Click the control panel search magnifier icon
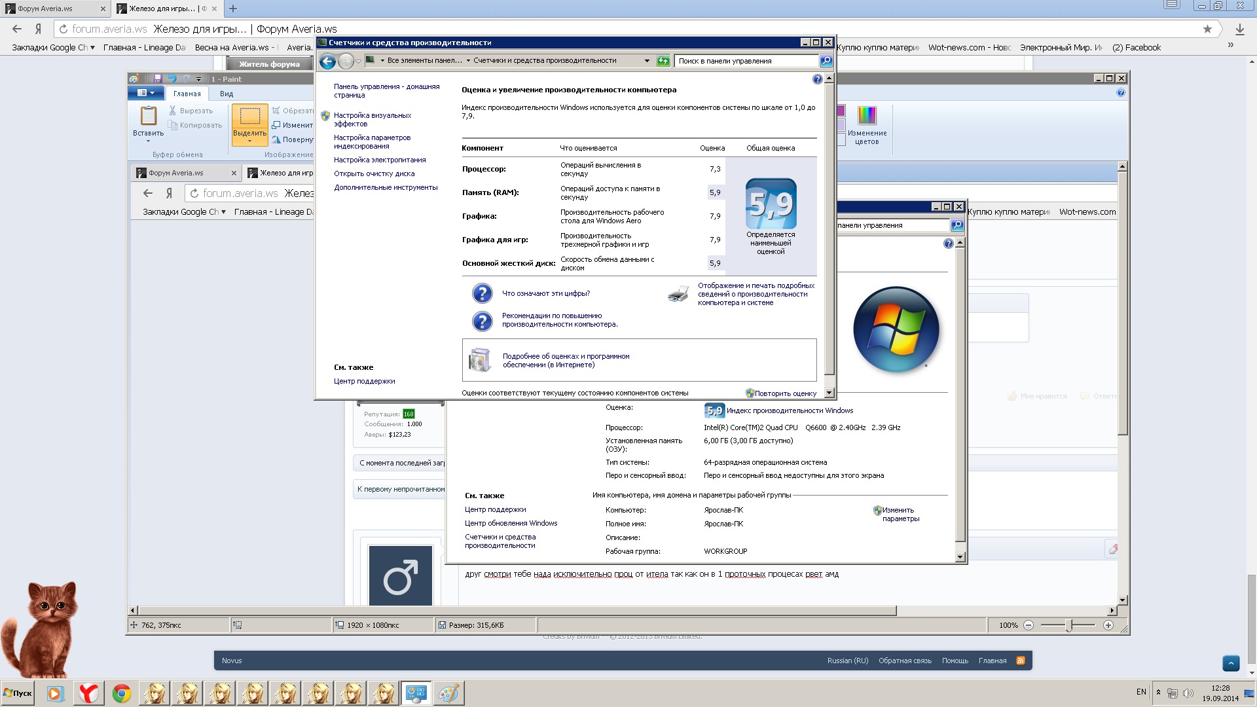The image size is (1257, 707). [x=826, y=61]
